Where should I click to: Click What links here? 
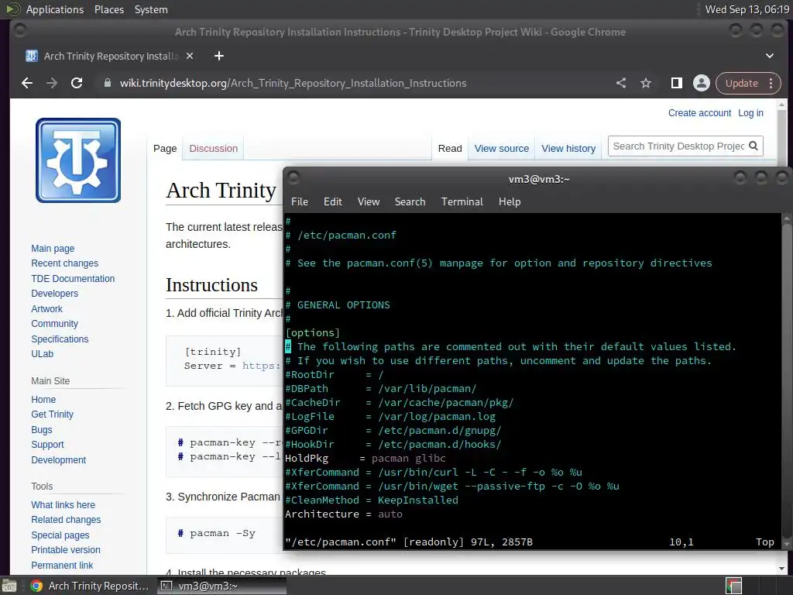click(64, 505)
